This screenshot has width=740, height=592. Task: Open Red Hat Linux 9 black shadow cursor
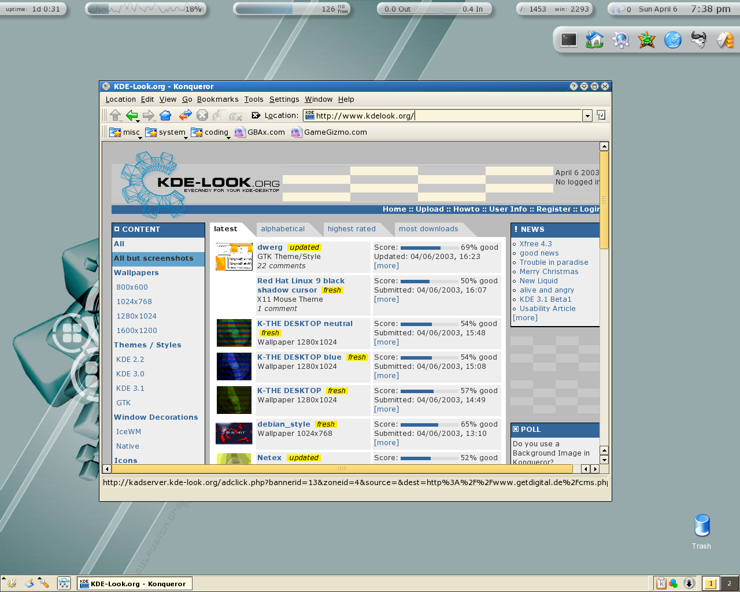tap(301, 286)
